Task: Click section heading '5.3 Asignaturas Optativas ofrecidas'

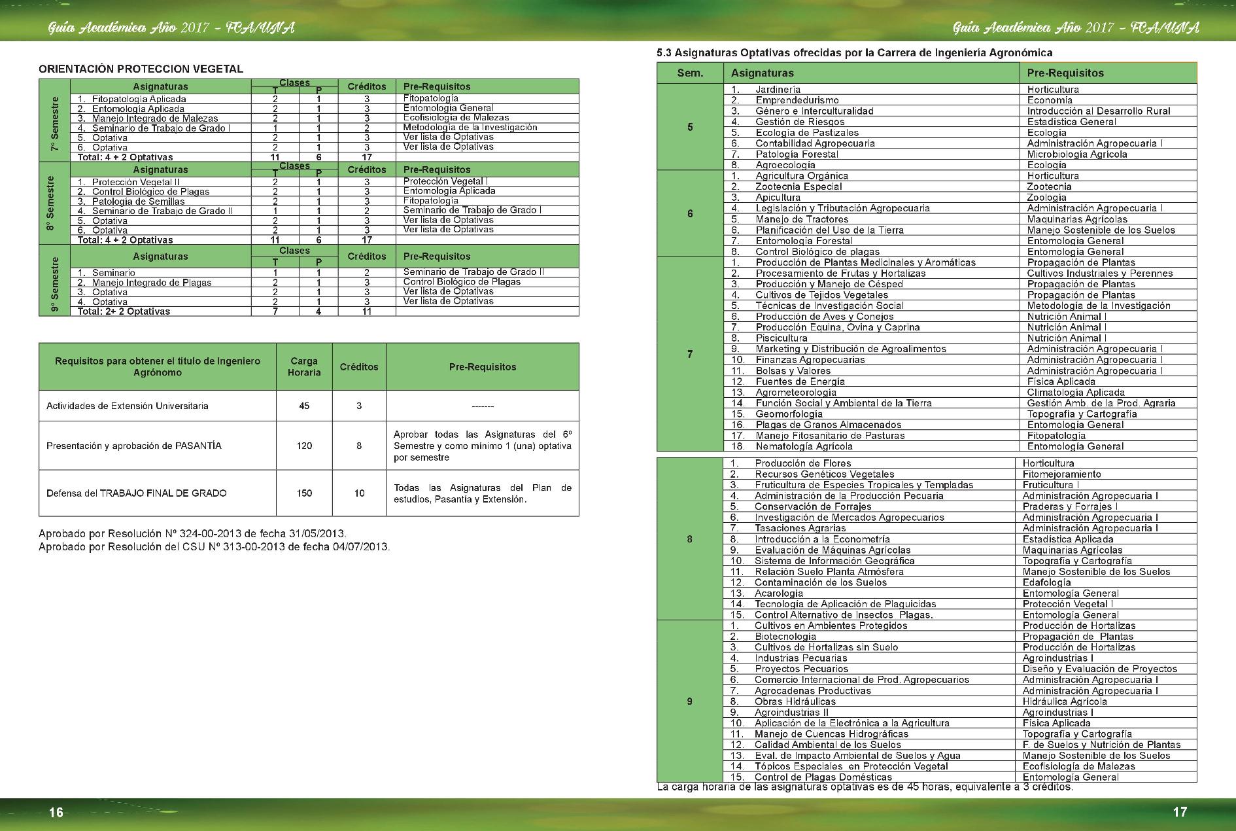Action: [x=855, y=52]
